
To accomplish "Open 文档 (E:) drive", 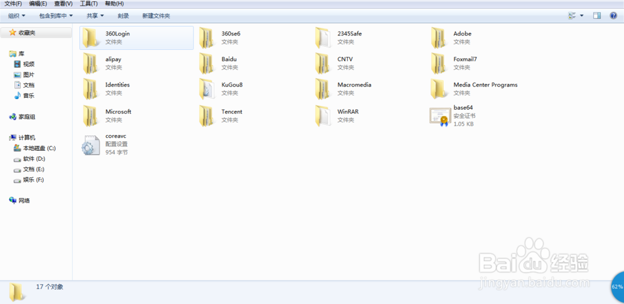I will (34, 169).
